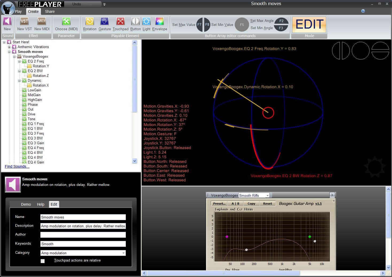Image resolution: width=392 pixels, height=277 pixels.
Task: Click the VoxengoBoogex plugin grip handle
Action: tap(208, 195)
